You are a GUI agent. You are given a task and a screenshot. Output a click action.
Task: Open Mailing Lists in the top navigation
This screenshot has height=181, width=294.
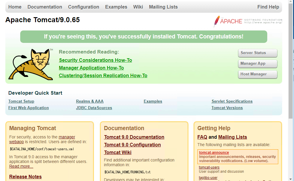163,7
